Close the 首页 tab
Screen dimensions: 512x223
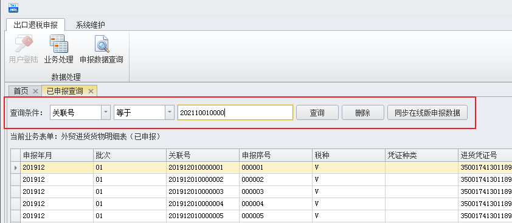(36, 92)
